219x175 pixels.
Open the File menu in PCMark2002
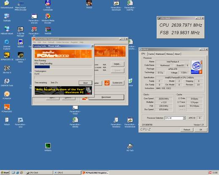[35, 42]
